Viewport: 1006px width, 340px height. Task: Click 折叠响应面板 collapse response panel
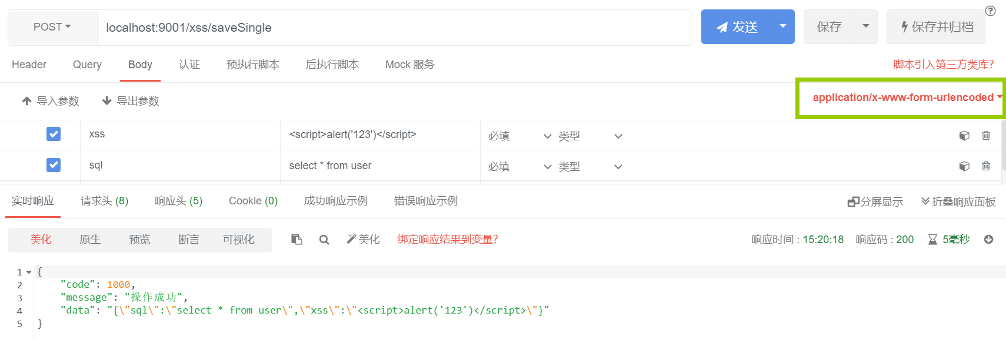pos(958,202)
